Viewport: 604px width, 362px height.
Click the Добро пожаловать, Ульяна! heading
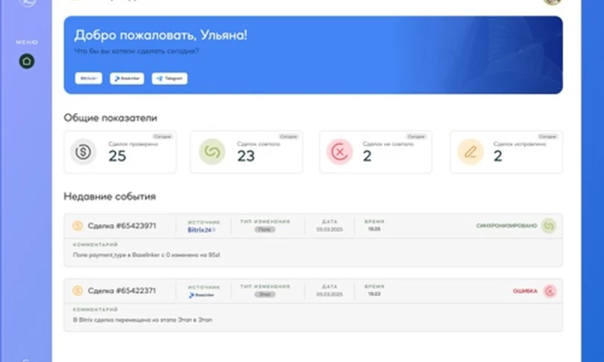coord(161,35)
